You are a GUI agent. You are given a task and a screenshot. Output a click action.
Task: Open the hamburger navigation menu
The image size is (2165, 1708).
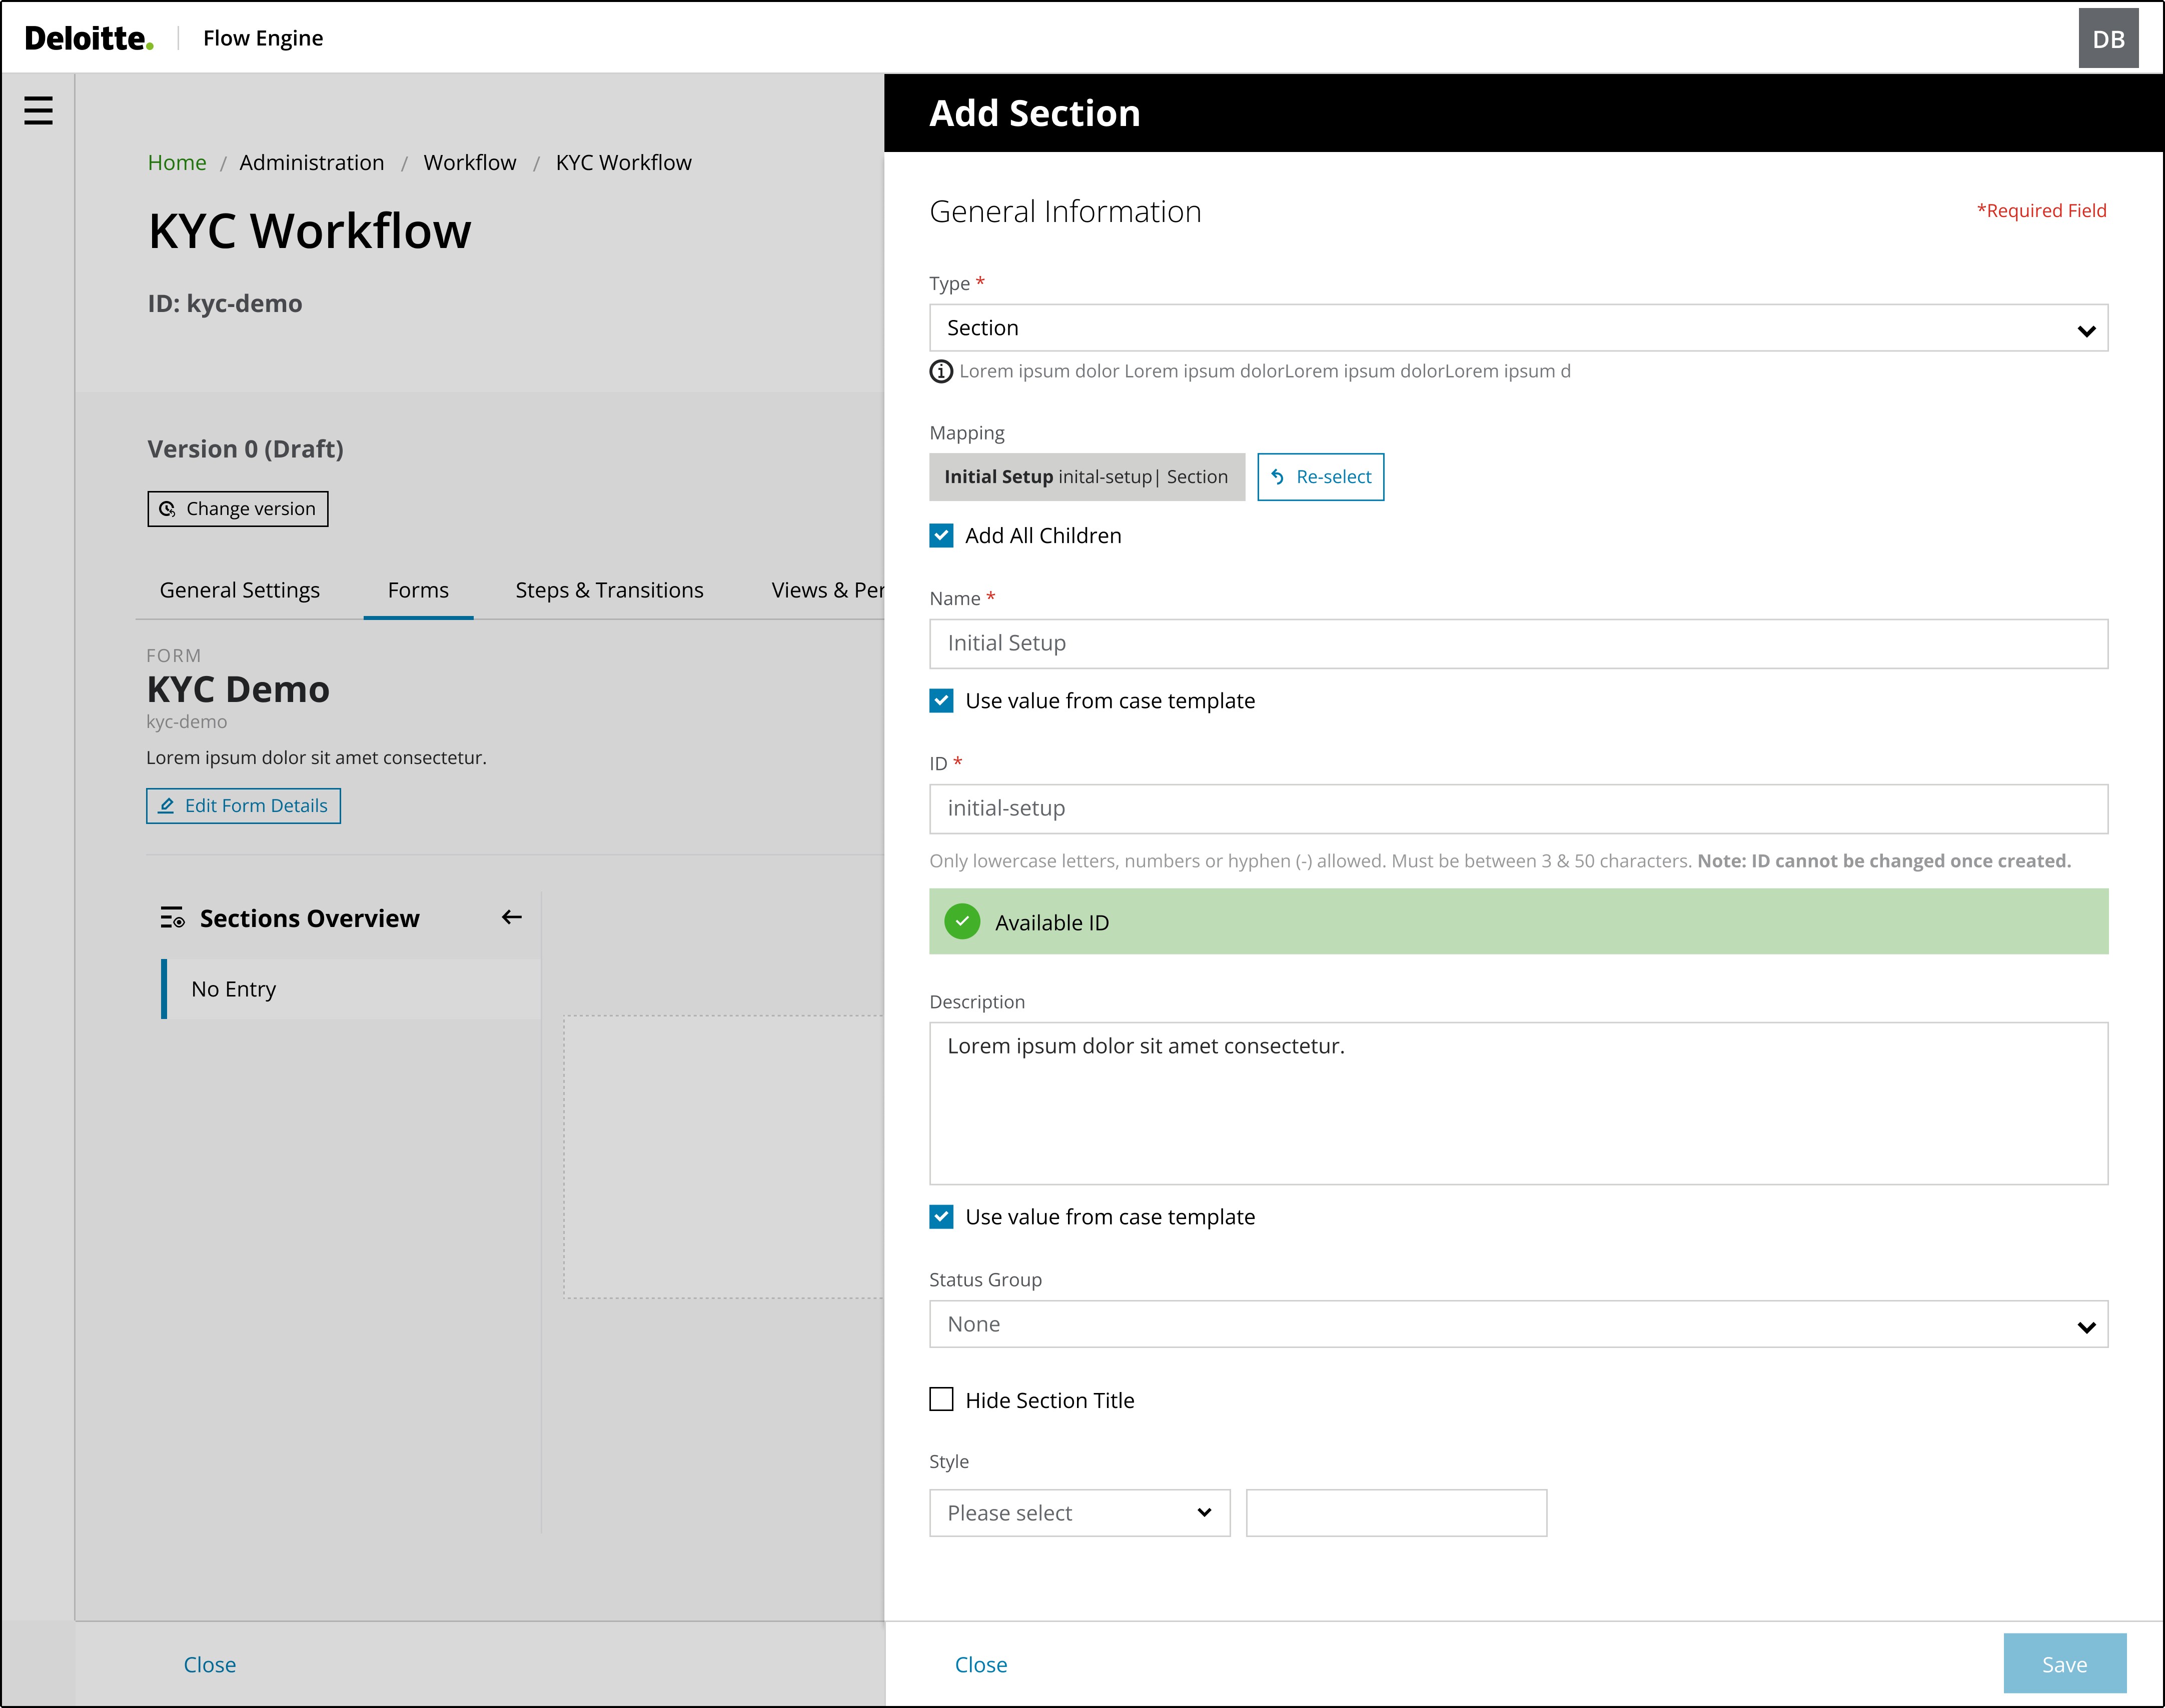point(38,110)
